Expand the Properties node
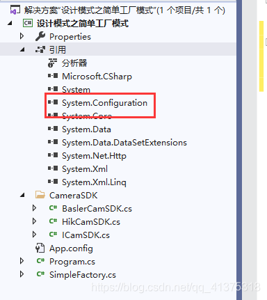The height and width of the screenshot is (300, 267). click(22, 36)
